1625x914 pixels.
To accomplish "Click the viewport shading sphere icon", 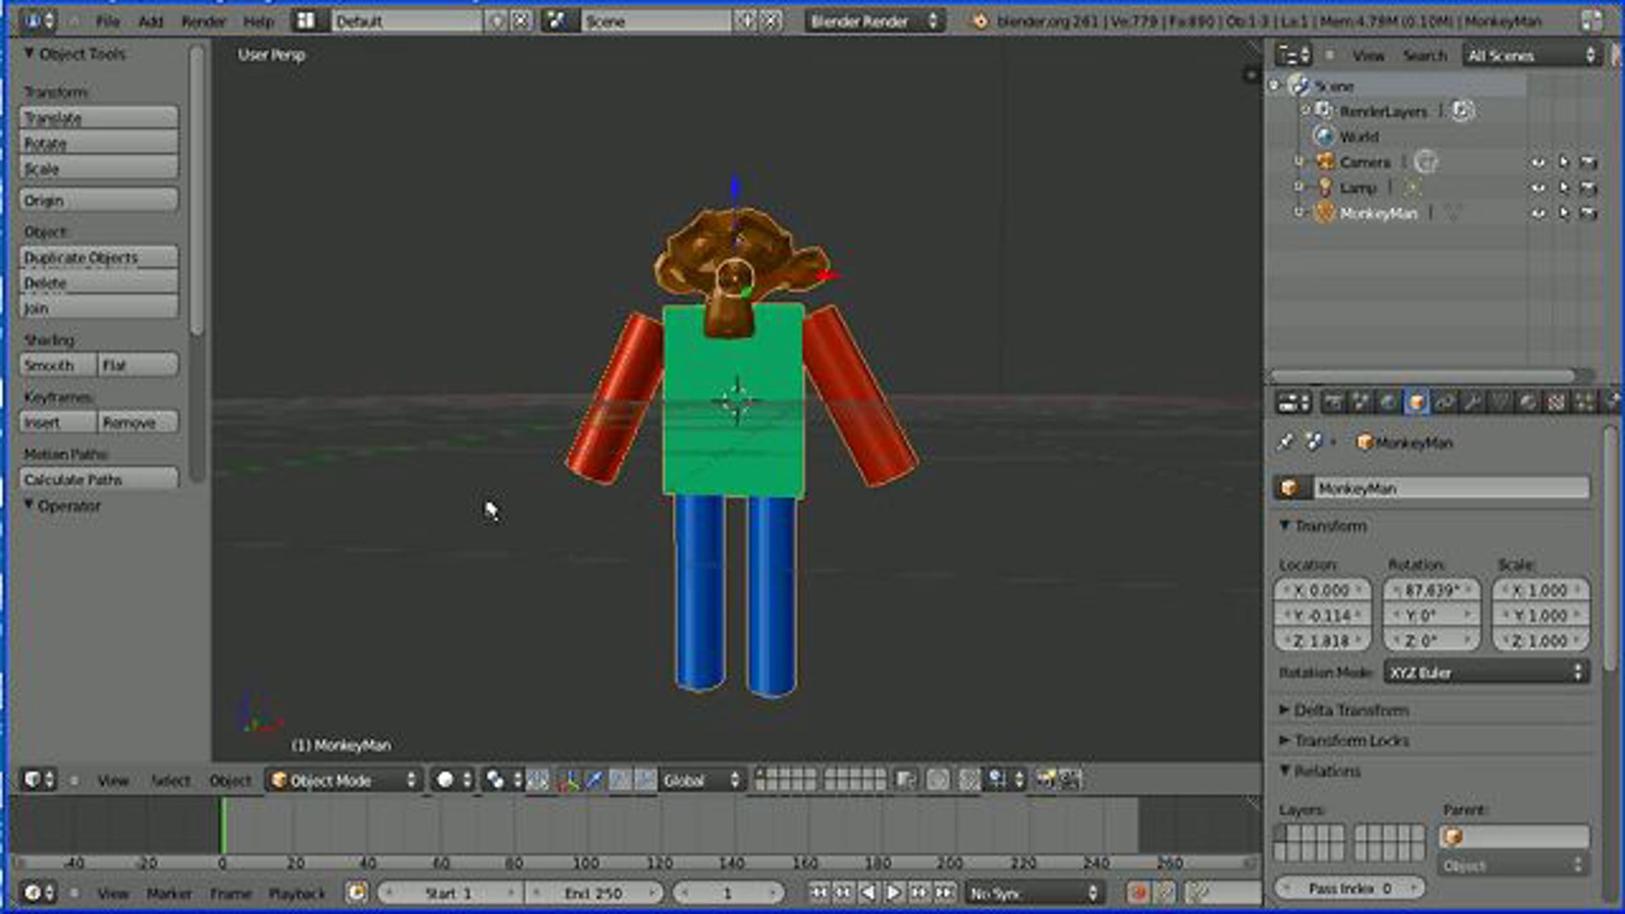I will (x=445, y=780).
